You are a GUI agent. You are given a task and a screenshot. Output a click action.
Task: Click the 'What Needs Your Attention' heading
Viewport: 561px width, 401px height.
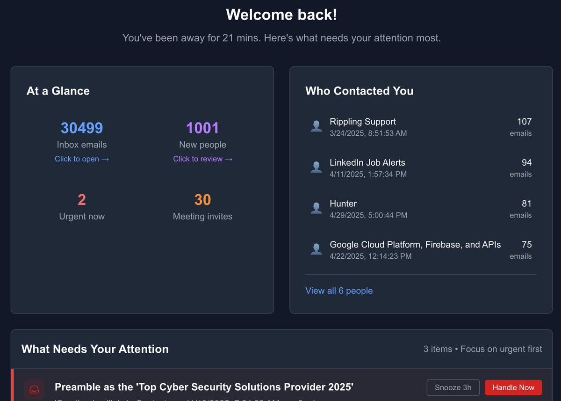tap(95, 349)
